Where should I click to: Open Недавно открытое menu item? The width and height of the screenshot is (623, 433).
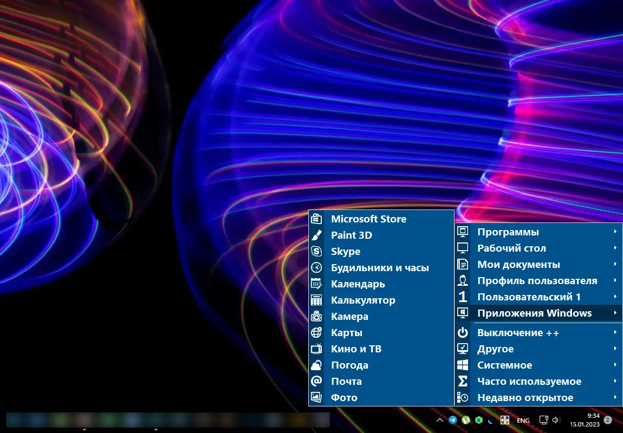(x=524, y=398)
